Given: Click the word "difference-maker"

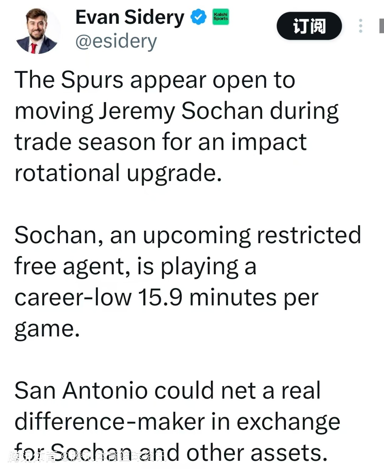Looking at the screenshot, I should [x=109, y=422].
